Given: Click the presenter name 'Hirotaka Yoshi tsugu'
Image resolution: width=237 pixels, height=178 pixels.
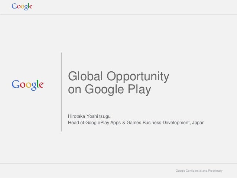Looking at the screenshot, I should [89, 116].
